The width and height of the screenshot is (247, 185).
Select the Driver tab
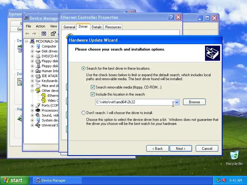[x=83, y=27]
